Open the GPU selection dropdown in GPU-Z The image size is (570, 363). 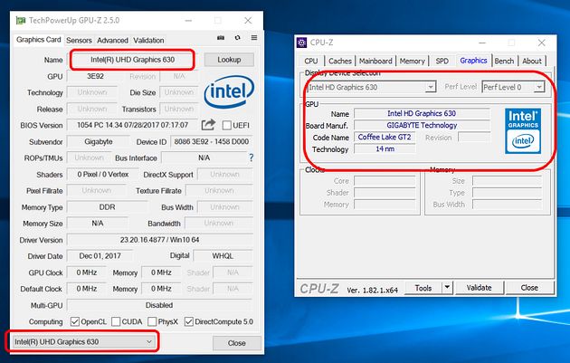click(83, 341)
